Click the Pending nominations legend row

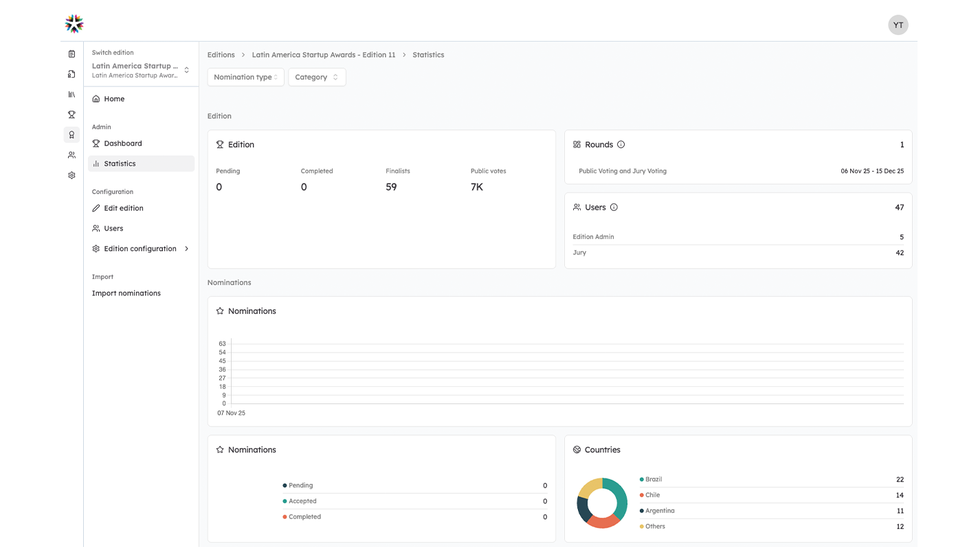coord(415,486)
